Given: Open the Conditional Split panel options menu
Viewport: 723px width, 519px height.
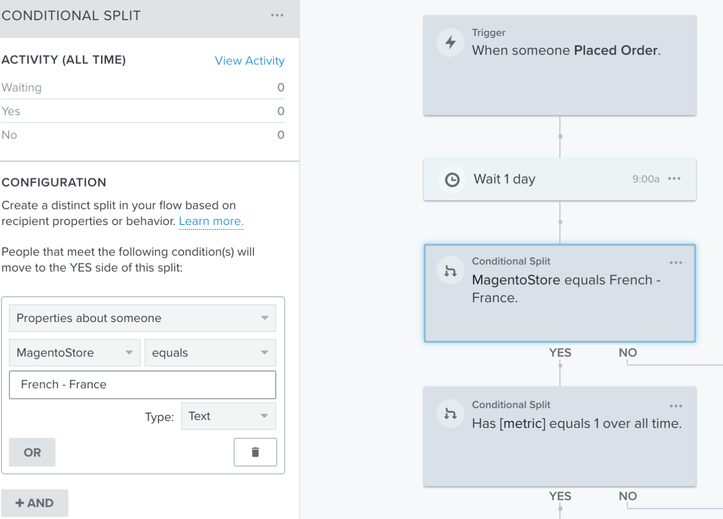Looking at the screenshot, I should (277, 15).
